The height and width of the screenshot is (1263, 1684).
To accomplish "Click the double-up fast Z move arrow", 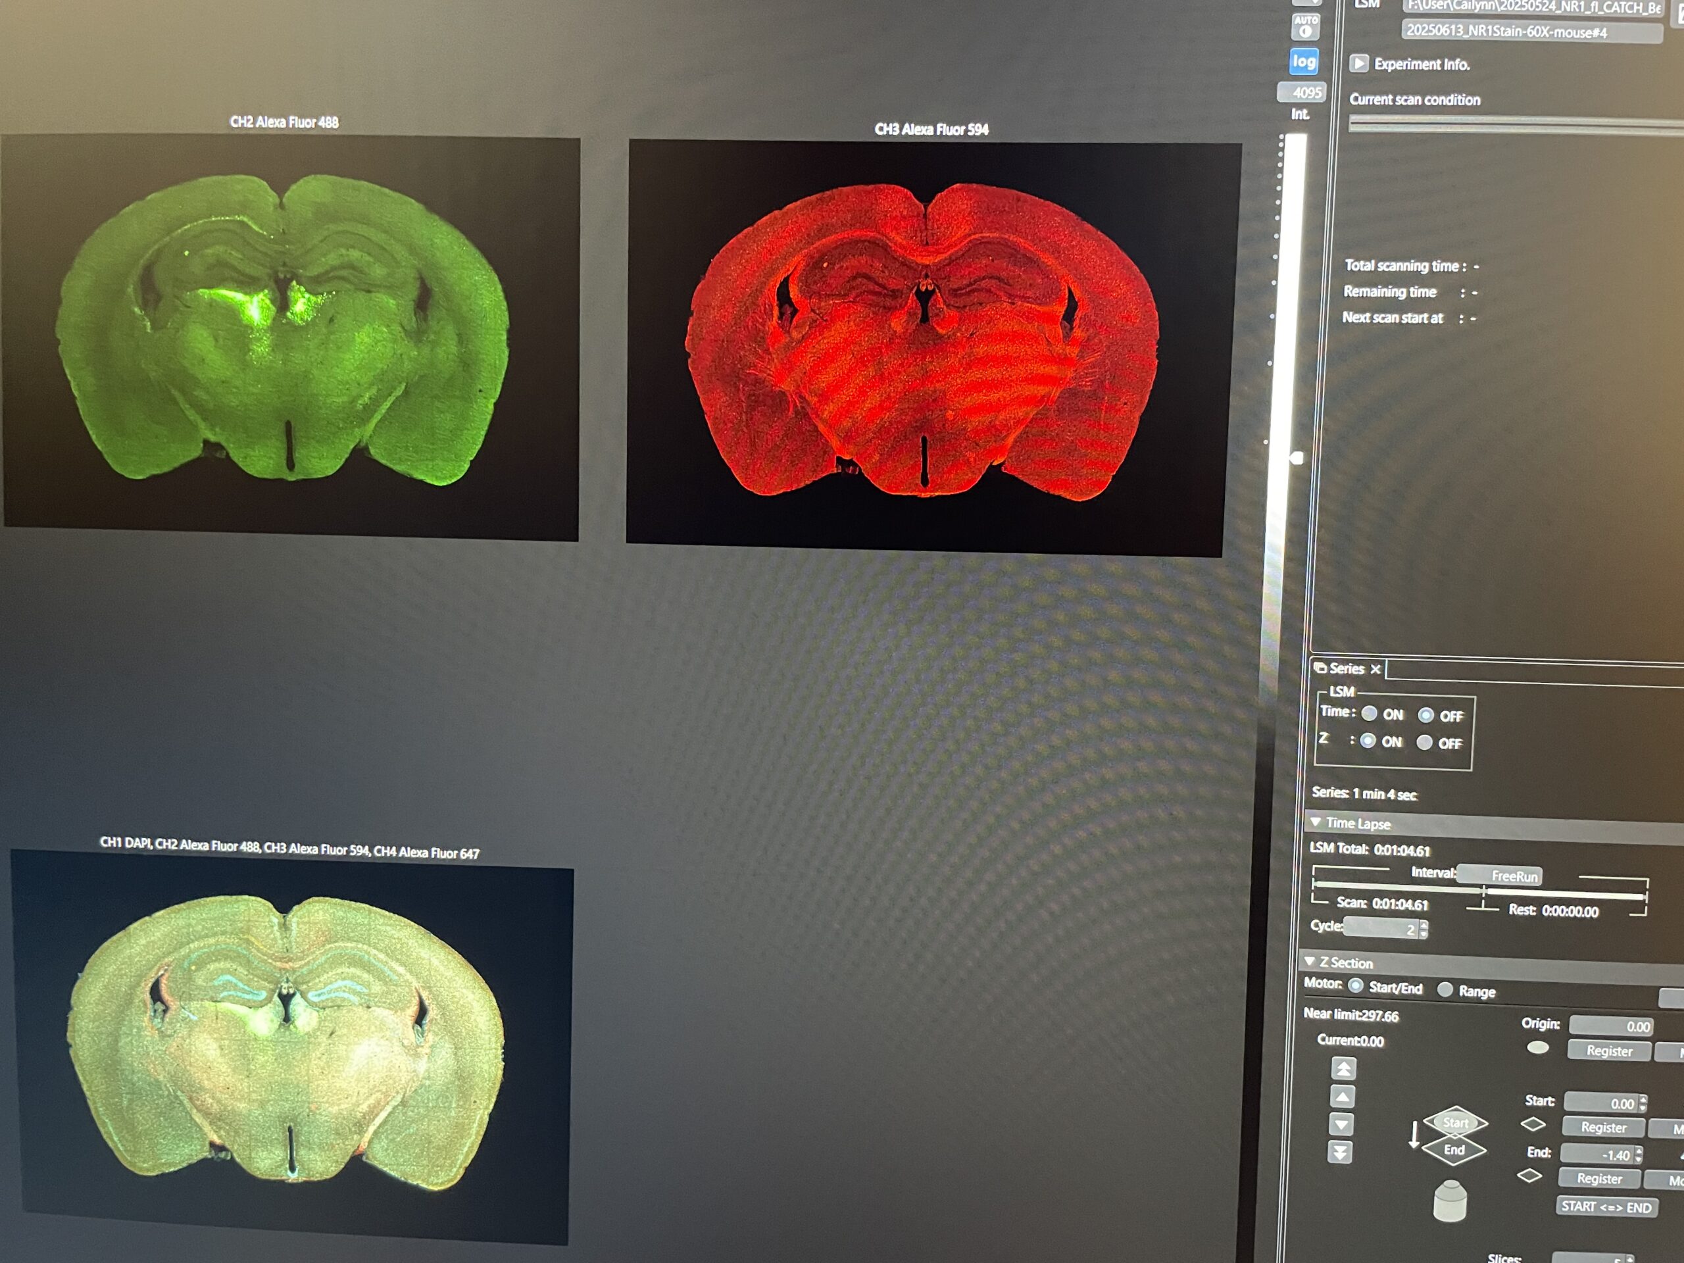I will pyautogui.click(x=1344, y=1069).
